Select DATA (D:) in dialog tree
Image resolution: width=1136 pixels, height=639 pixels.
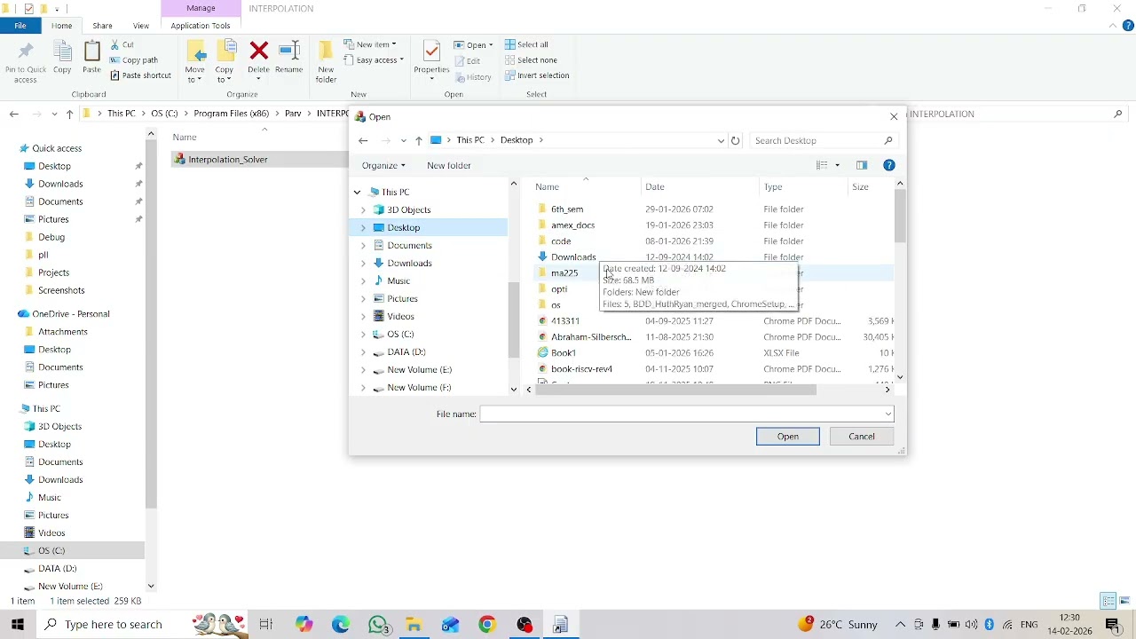tap(406, 351)
